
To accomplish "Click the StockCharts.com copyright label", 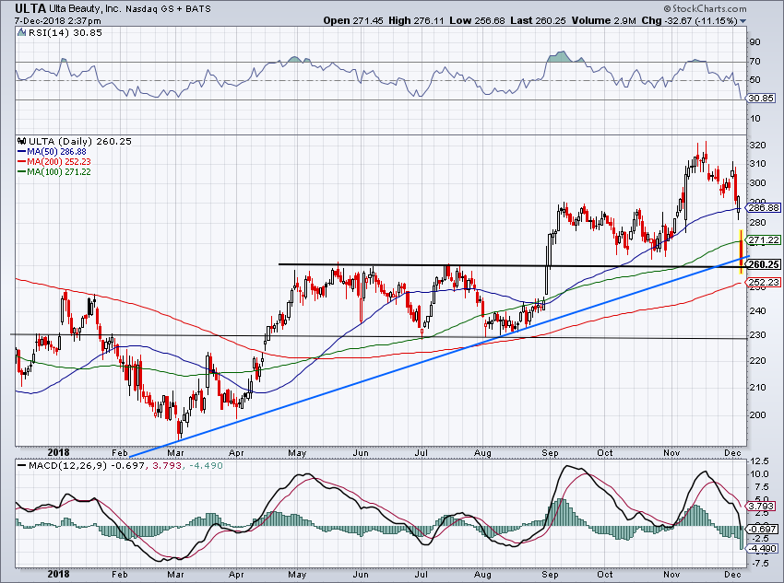I will [705, 8].
